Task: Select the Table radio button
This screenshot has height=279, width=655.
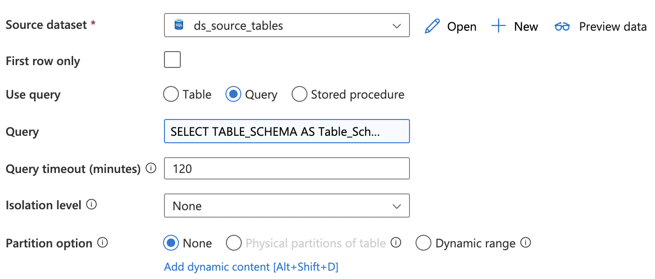Action: 171,94
